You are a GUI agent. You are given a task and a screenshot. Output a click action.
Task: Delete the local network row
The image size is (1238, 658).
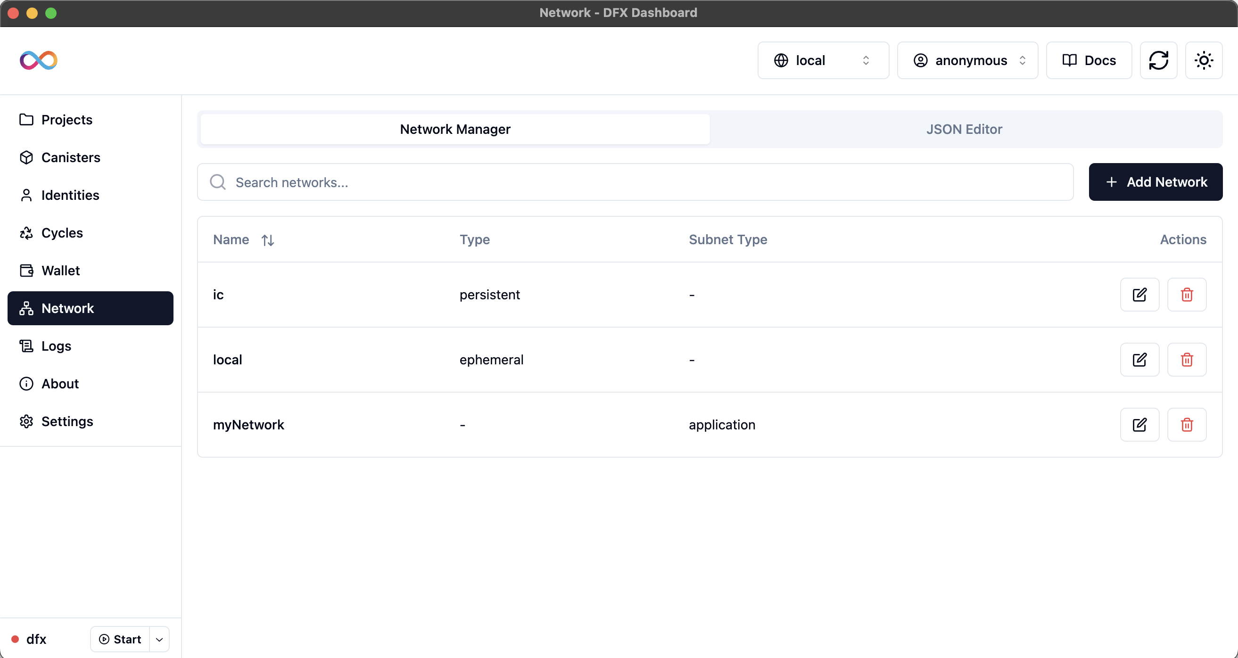[x=1186, y=359]
